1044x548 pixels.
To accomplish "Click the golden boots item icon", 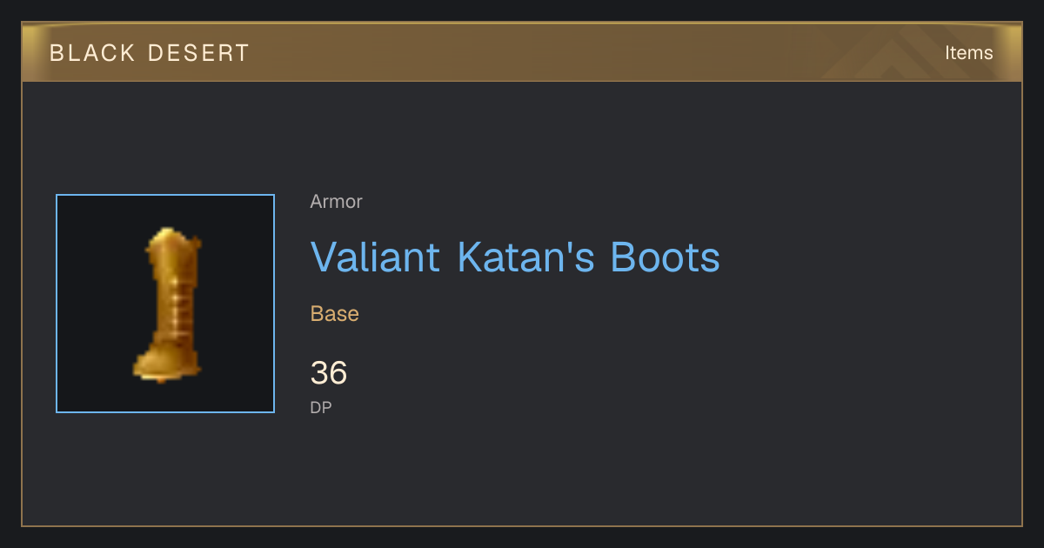I will click(x=167, y=304).
